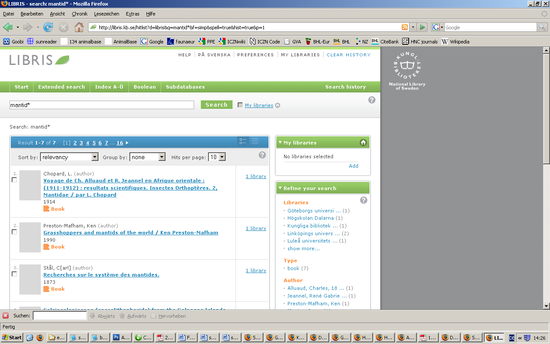Click the next results page arrow

[x=127, y=143]
